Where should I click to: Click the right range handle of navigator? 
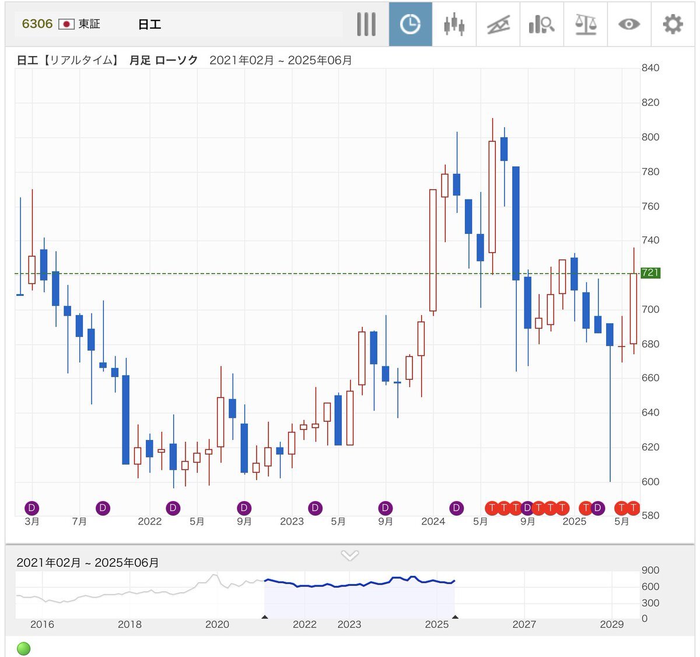(x=455, y=616)
